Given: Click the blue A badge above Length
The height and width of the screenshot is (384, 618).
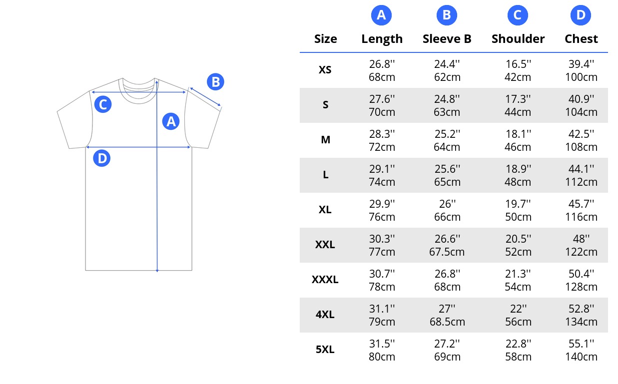Looking at the screenshot, I should (381, 15).
